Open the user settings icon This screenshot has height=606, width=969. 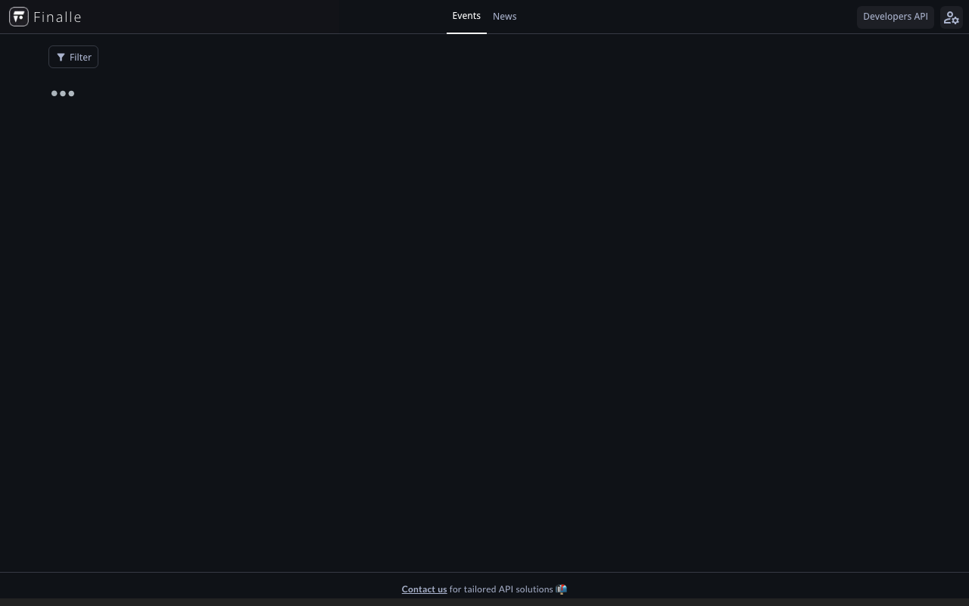coord(951,17)
